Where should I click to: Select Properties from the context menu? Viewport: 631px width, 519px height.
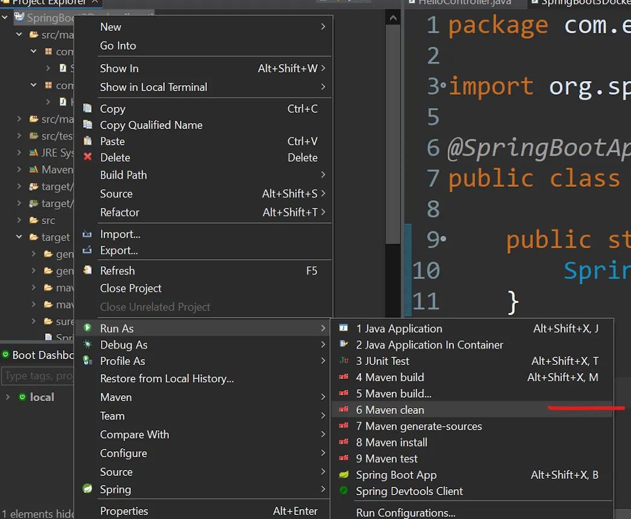124,511
